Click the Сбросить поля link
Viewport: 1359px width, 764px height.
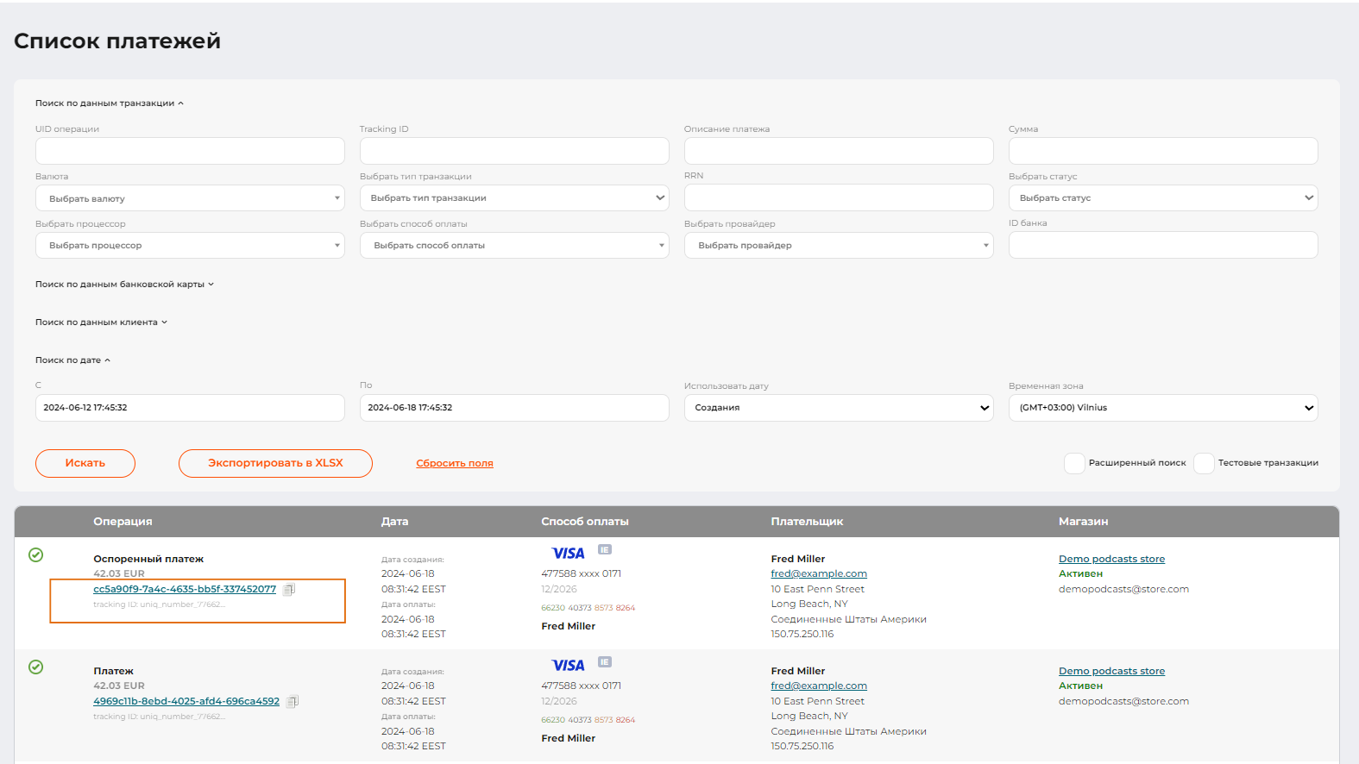click(454, 464)
